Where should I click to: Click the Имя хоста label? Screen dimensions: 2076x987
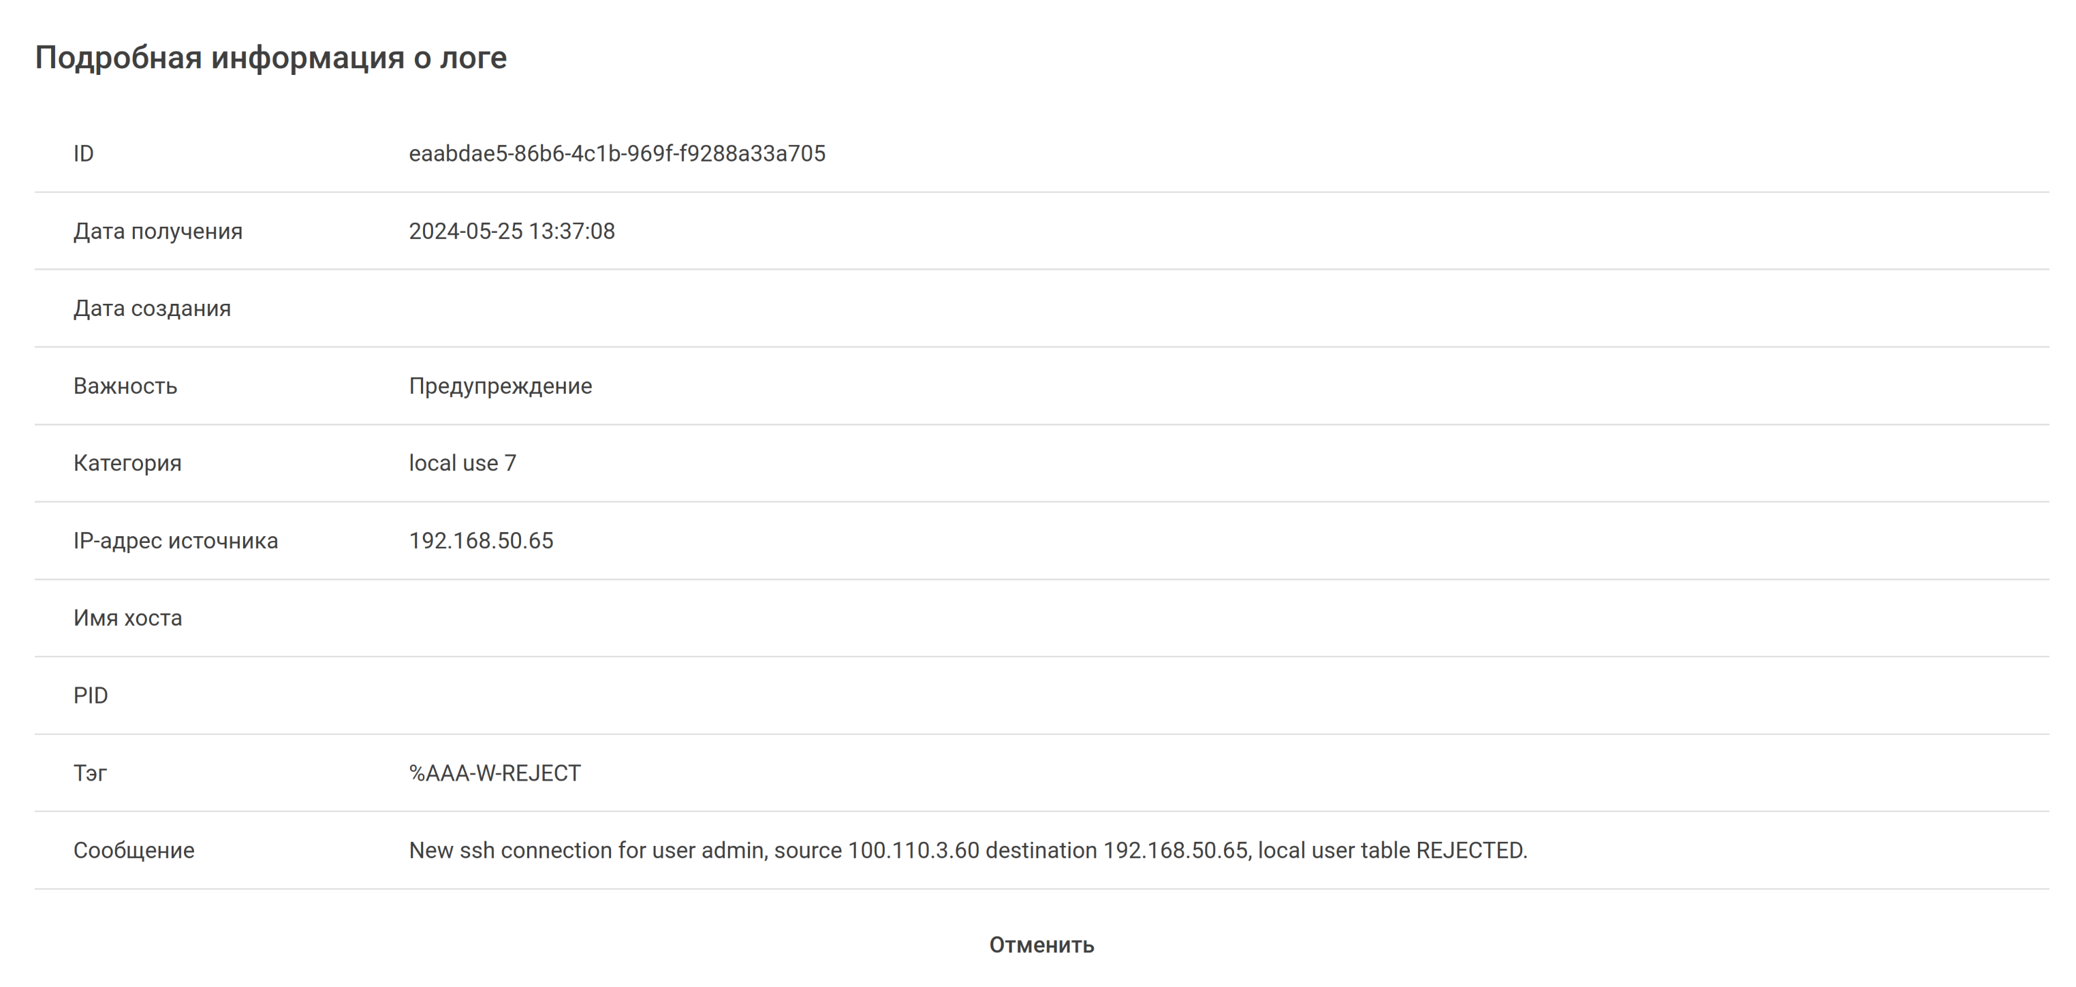[x=127, y=618]
